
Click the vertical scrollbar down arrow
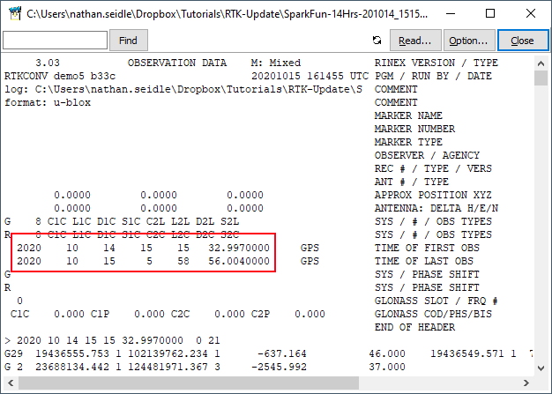click(541, 368)
